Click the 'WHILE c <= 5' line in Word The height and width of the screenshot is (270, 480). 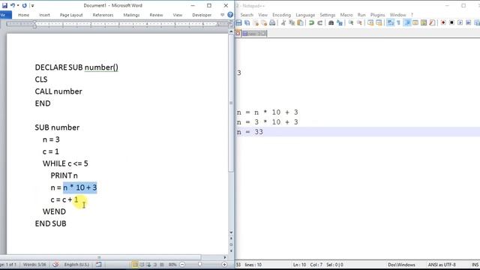coord(65,163)
